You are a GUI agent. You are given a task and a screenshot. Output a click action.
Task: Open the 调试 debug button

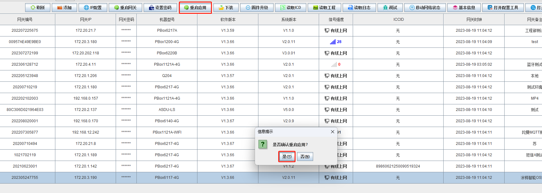(x=390, y=8)
